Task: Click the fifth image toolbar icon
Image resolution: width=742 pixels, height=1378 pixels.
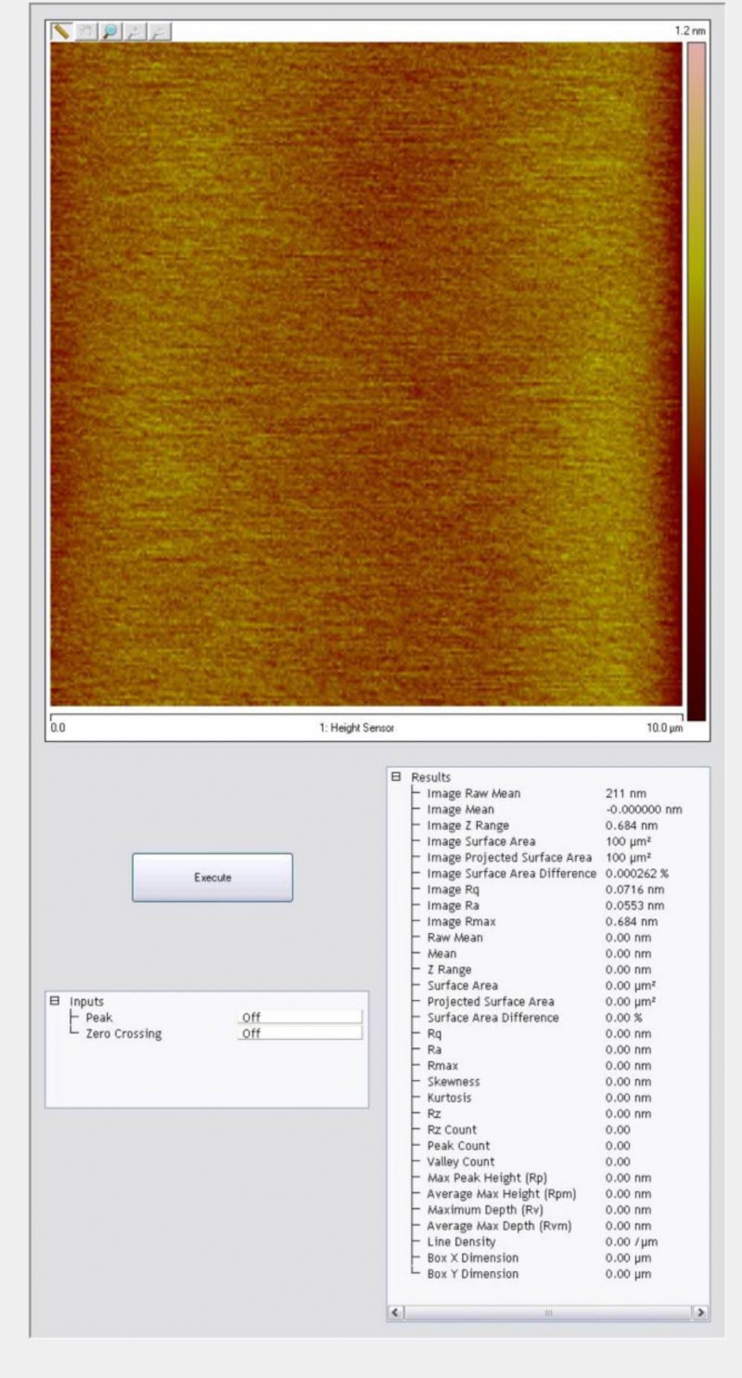Action: [x=160, y=31]
